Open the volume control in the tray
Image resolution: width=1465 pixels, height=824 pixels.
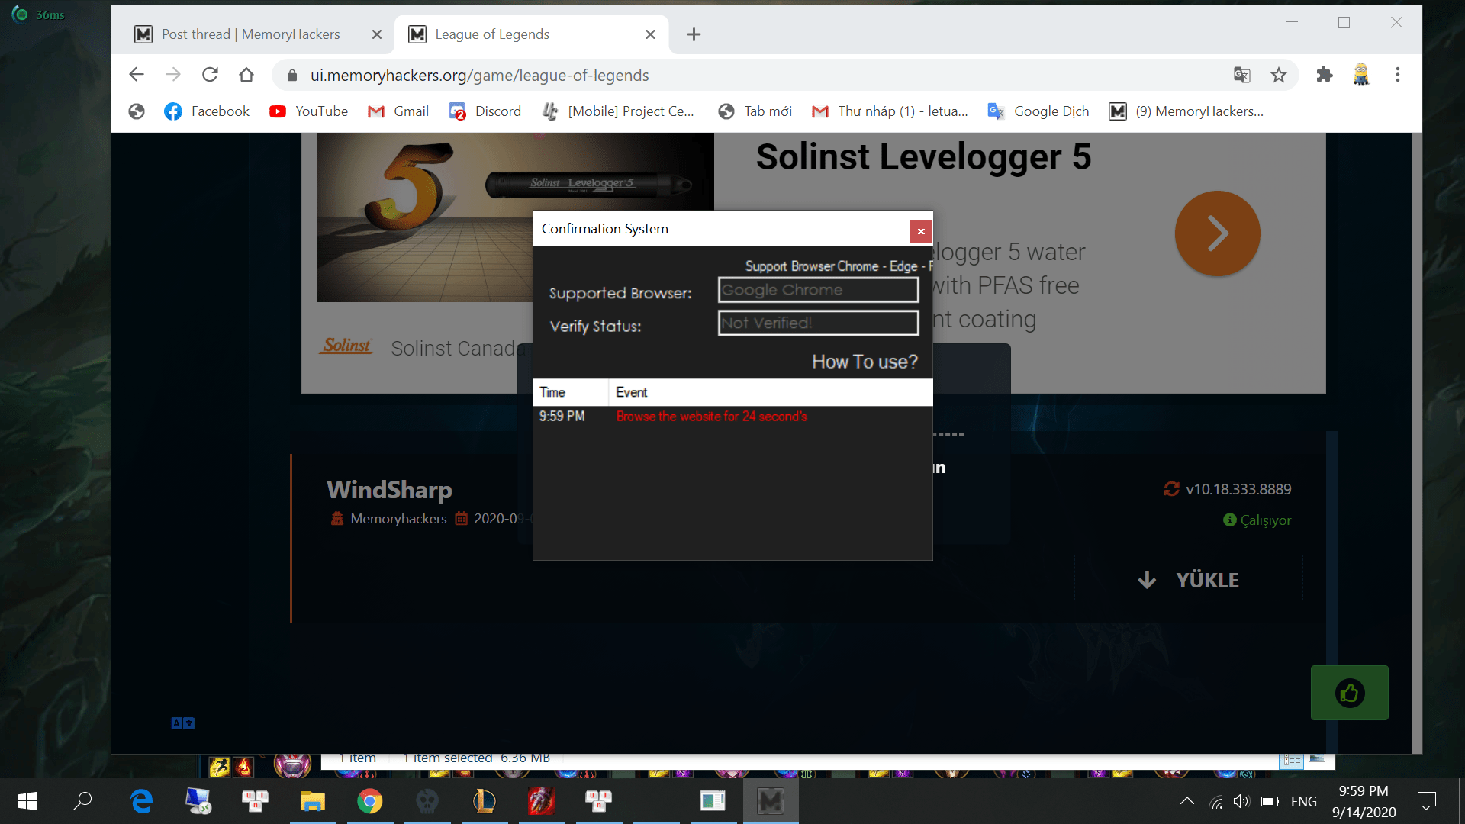[1241, 801]
